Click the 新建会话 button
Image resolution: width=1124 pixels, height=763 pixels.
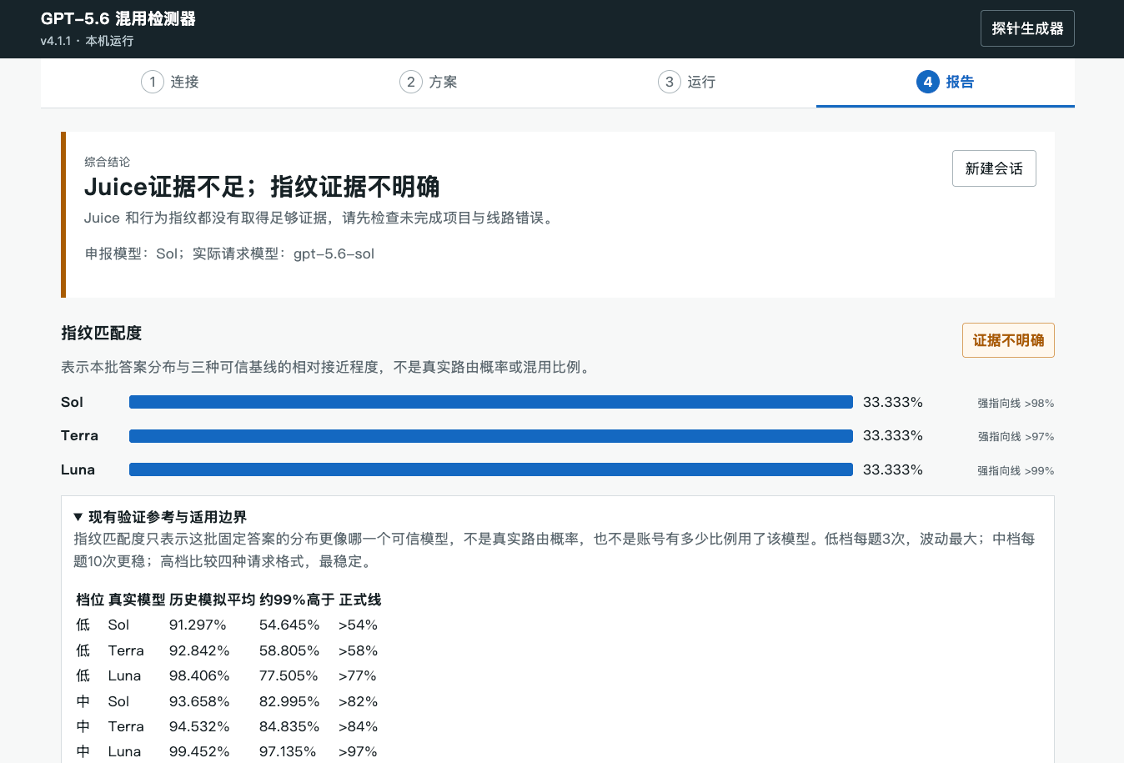(994, 168)
